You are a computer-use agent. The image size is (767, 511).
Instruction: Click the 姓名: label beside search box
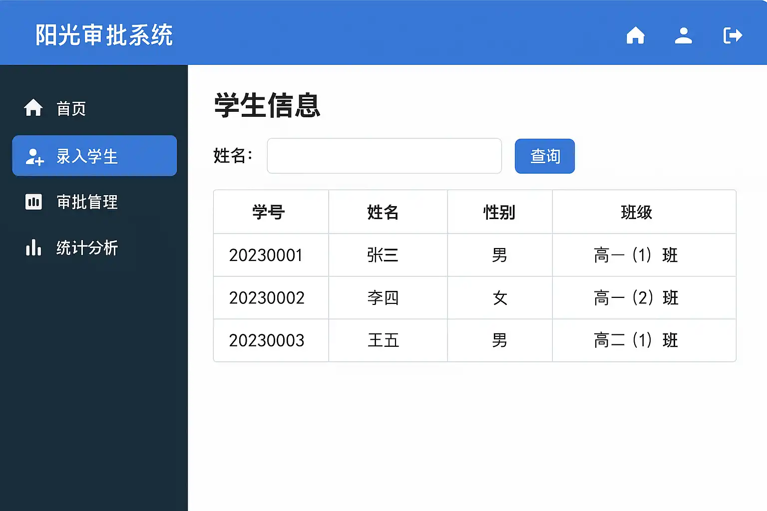click(x=233, y=156)
